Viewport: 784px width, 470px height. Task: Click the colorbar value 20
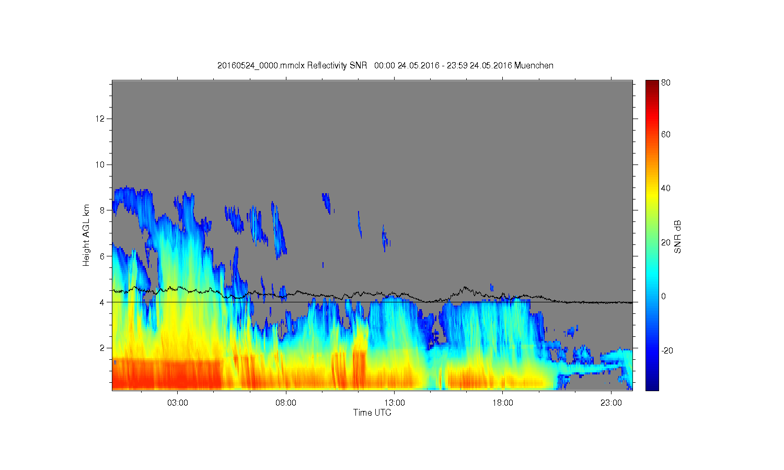pyautogui.click(x=666, y=242)
